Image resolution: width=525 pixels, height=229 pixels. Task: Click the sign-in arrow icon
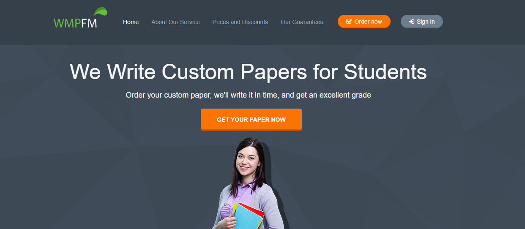tap(412, 22)
